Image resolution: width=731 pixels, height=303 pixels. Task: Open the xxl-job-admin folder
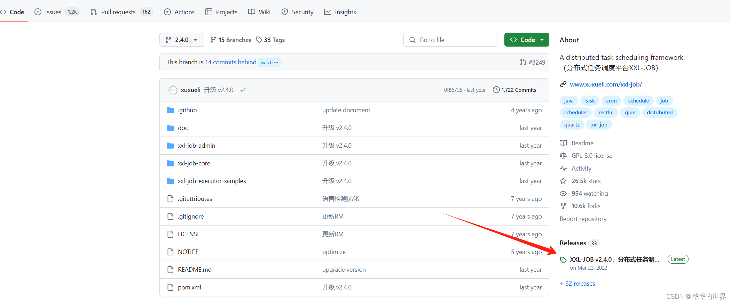coord(197,146)
